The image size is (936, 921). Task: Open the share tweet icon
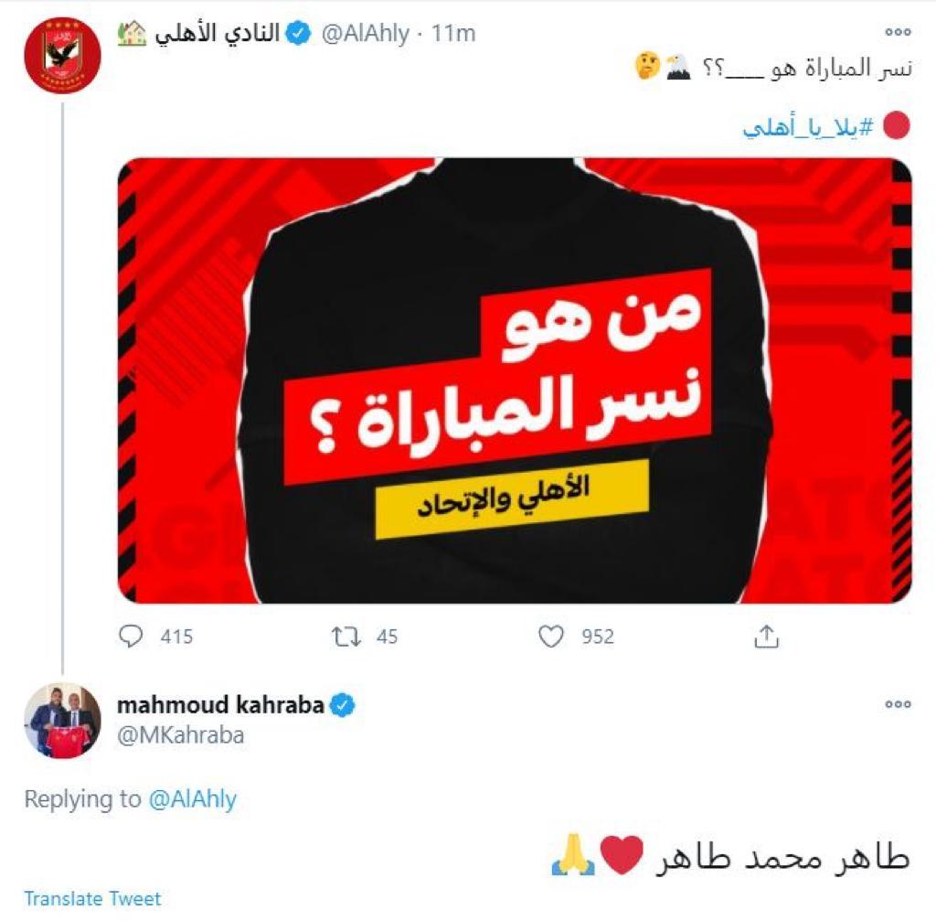(x=767, y=636)
